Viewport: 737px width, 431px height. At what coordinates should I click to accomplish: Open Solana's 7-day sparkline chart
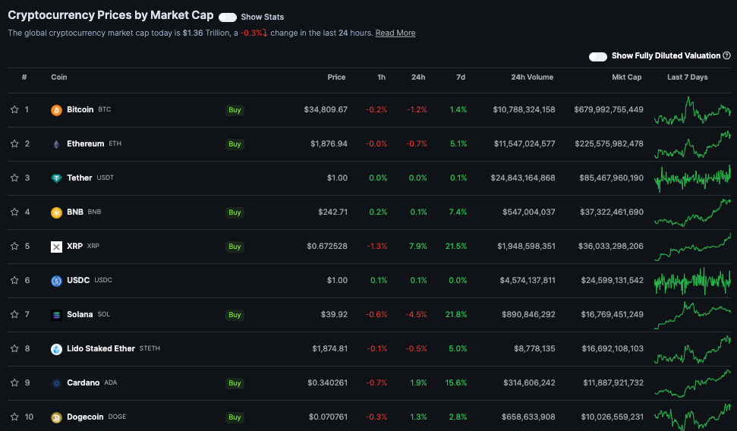[692, 315]
